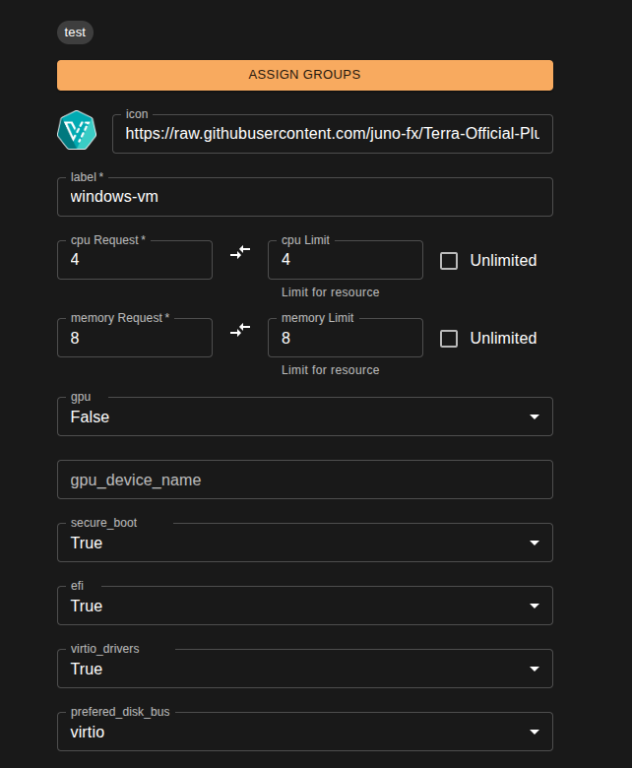
Task: Open the gpu dropdown
Action: [304, 417]
